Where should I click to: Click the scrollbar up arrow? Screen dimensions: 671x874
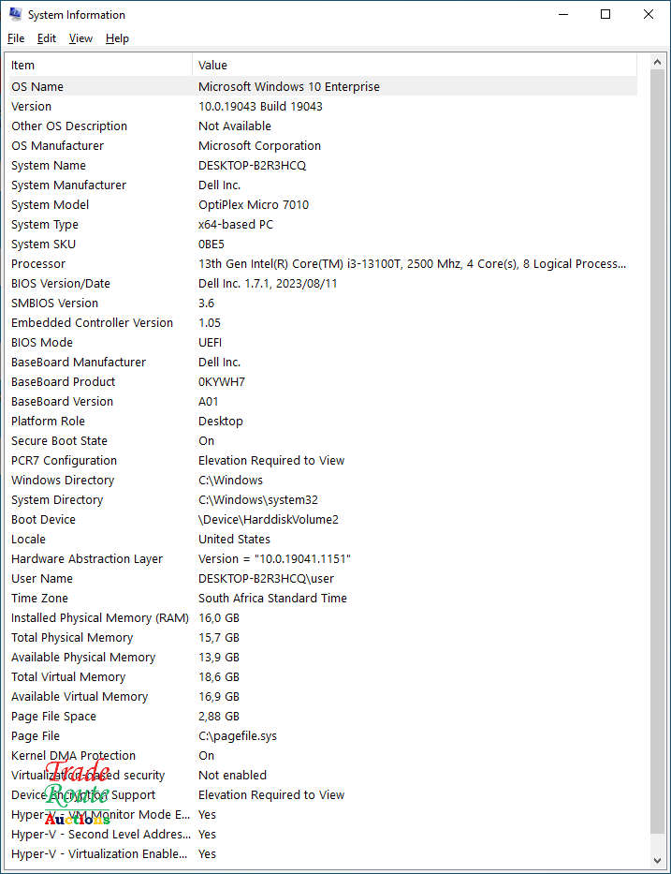pyautogui.click(x=657, y=62)
